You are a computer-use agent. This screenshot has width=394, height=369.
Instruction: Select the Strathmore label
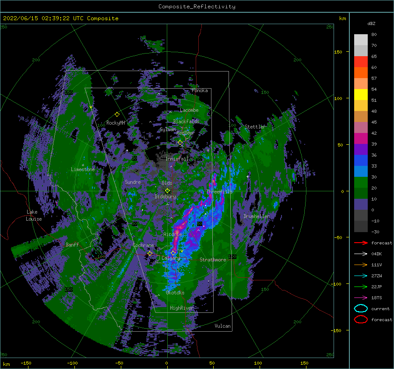pyautogui.click(x=213, y=260)
